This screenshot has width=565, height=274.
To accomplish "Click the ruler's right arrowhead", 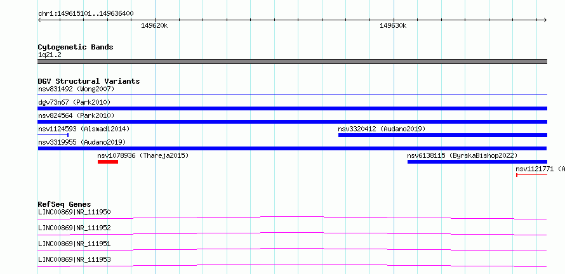I will coord(545,20).
